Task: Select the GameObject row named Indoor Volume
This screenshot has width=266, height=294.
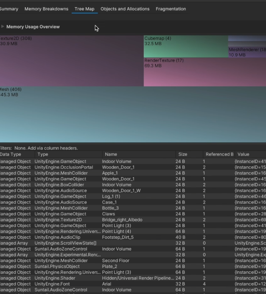Action: click(x=133, y=161)
